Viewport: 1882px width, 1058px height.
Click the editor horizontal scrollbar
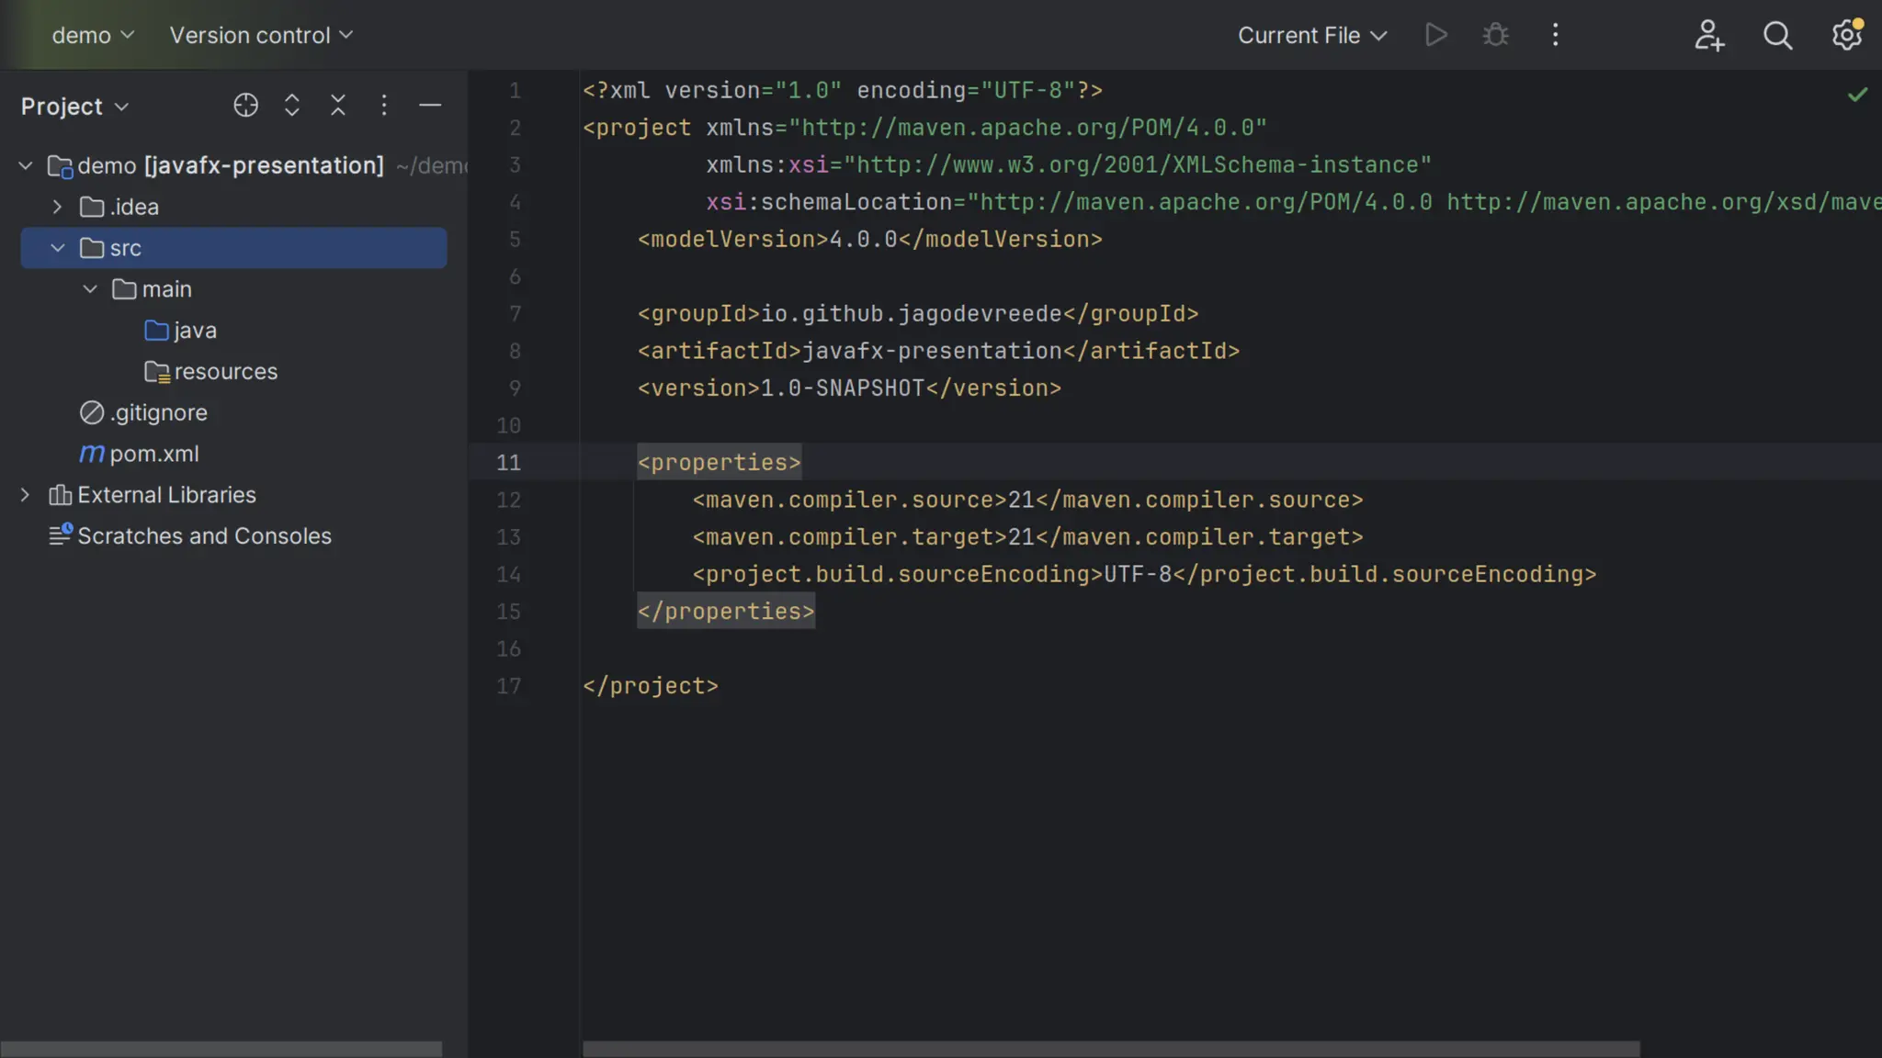tap(1110, 1049)
